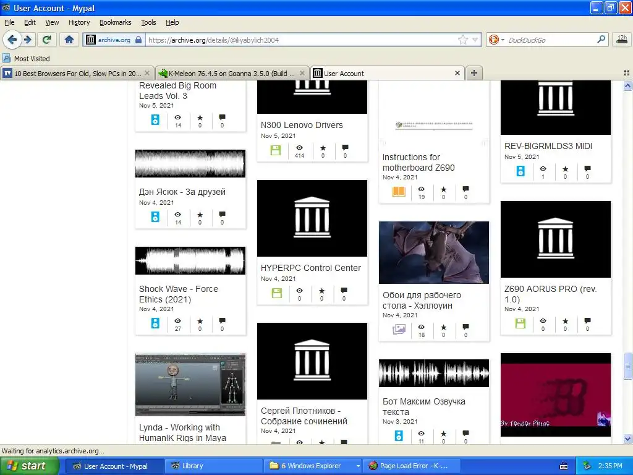Open the History menu

point(79,22)
